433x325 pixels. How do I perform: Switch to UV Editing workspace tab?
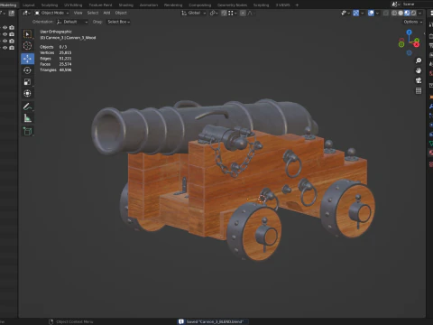pos(73,5)
